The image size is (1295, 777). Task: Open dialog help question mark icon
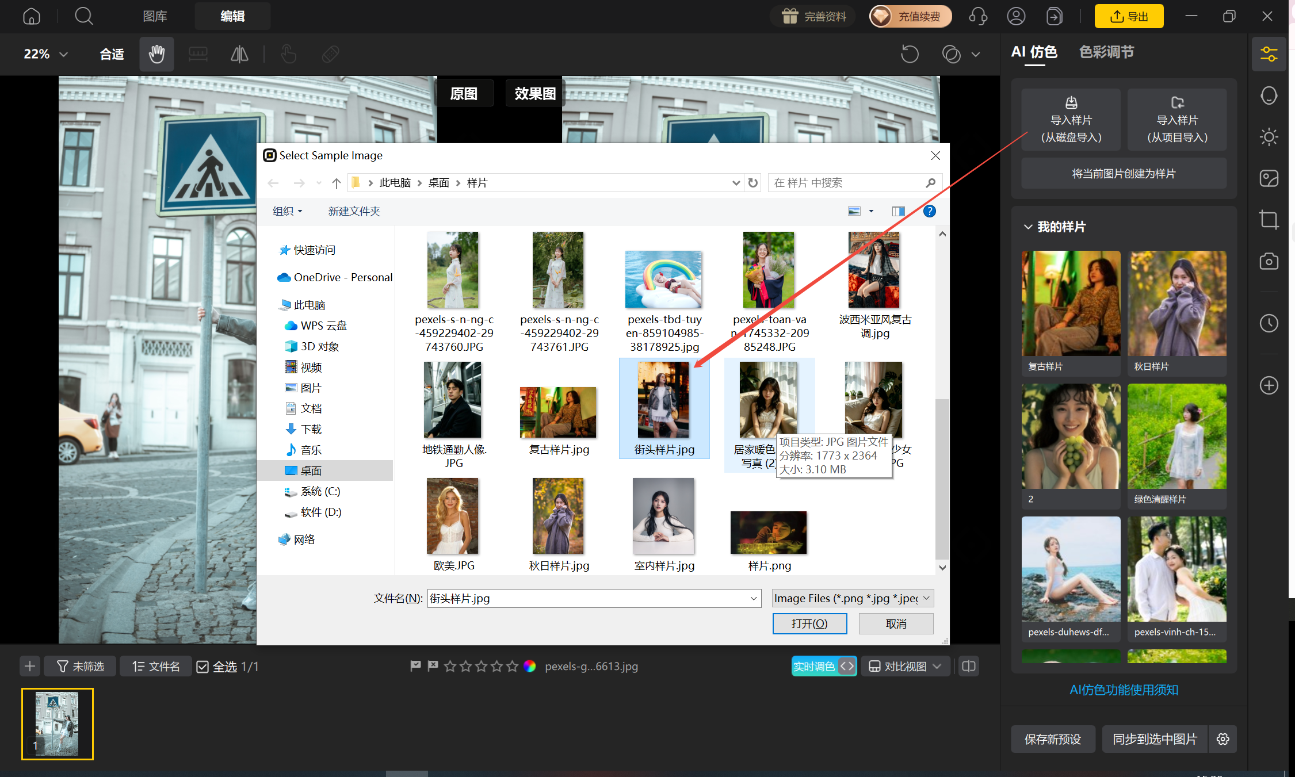coord(929,211)
